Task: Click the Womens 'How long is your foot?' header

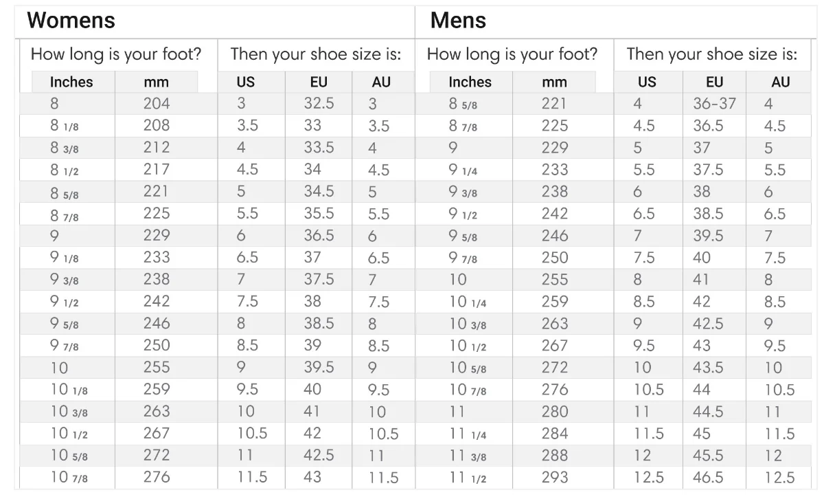Action: pyautogui.click(x=116, y=54)
